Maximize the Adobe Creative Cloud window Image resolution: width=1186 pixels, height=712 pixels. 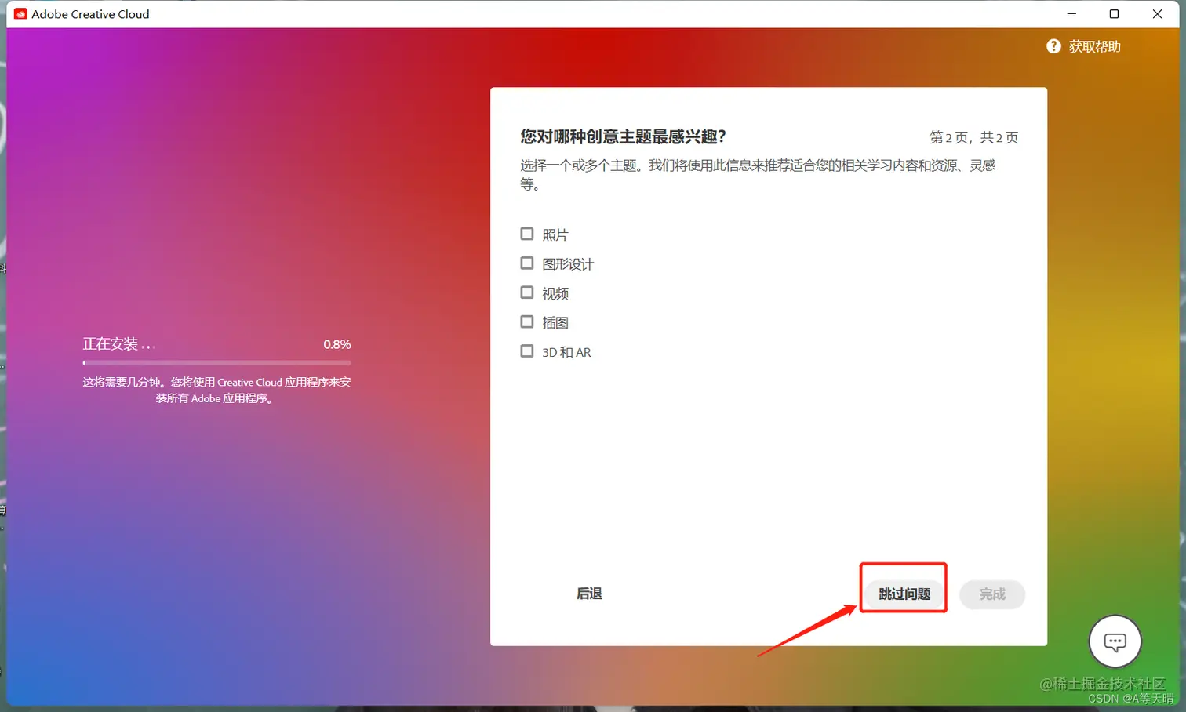pyautogui.click(x=1114, y=14)
